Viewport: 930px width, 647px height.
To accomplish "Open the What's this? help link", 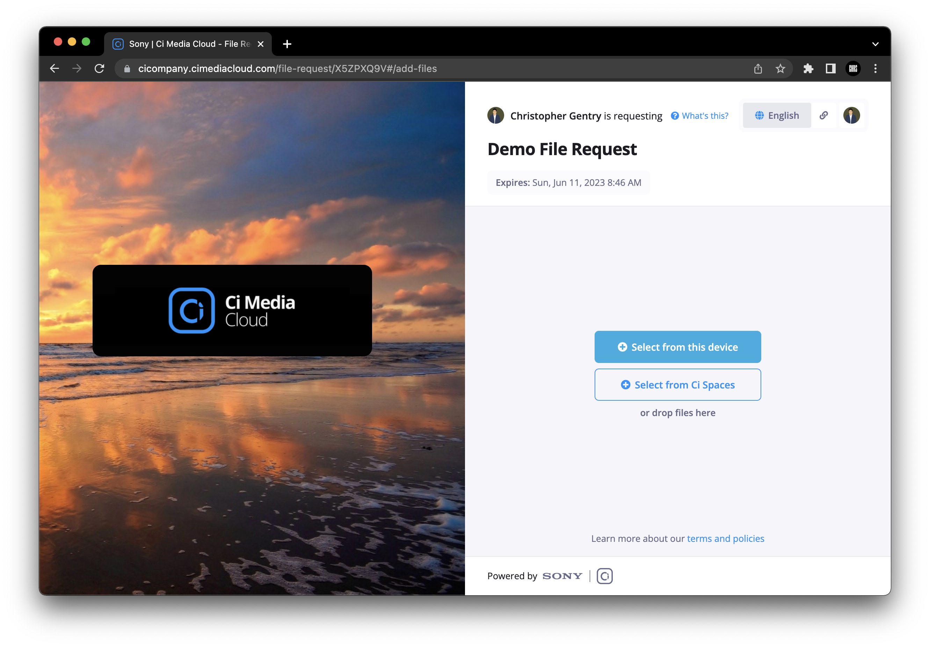I will coord(699,116).
